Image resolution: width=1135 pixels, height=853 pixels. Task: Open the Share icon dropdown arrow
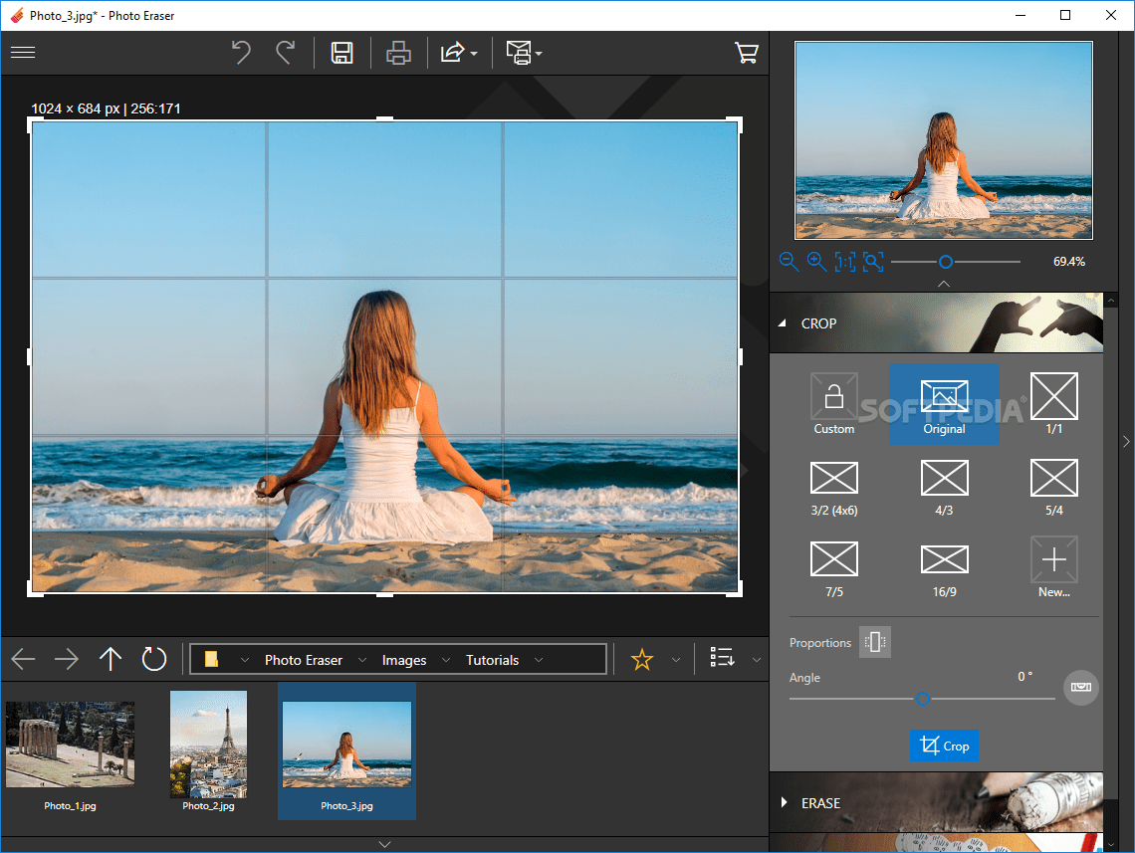click(x=473, y=53)
